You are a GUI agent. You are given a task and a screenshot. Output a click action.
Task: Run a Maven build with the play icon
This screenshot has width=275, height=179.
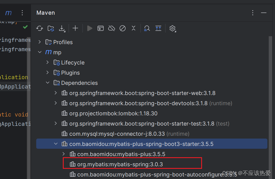coord(89,28)
